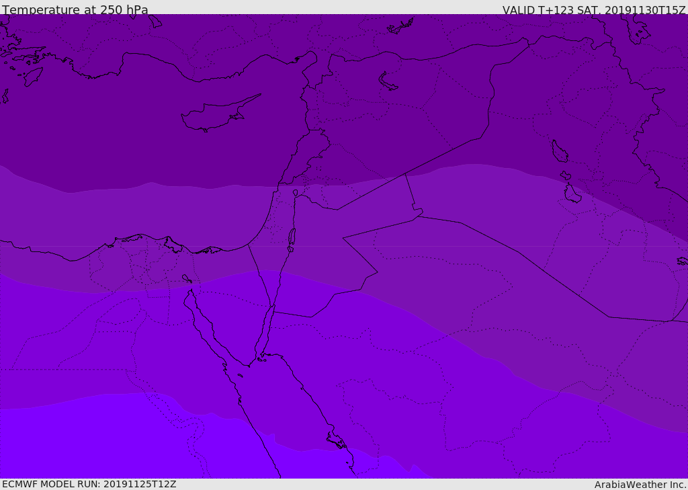Click the 'ArabiaWeather Inc' credit text
This screenshot has width=688, height=490.
pyautogui.click(x=640, y=485)
